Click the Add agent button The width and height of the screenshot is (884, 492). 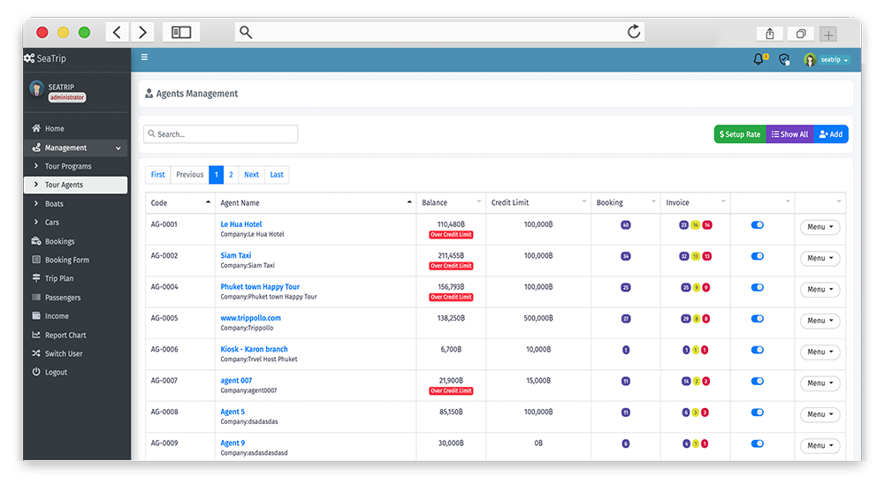[x=831, y=134]
